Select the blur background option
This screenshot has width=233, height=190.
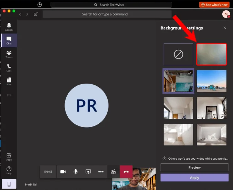[212, 54]
